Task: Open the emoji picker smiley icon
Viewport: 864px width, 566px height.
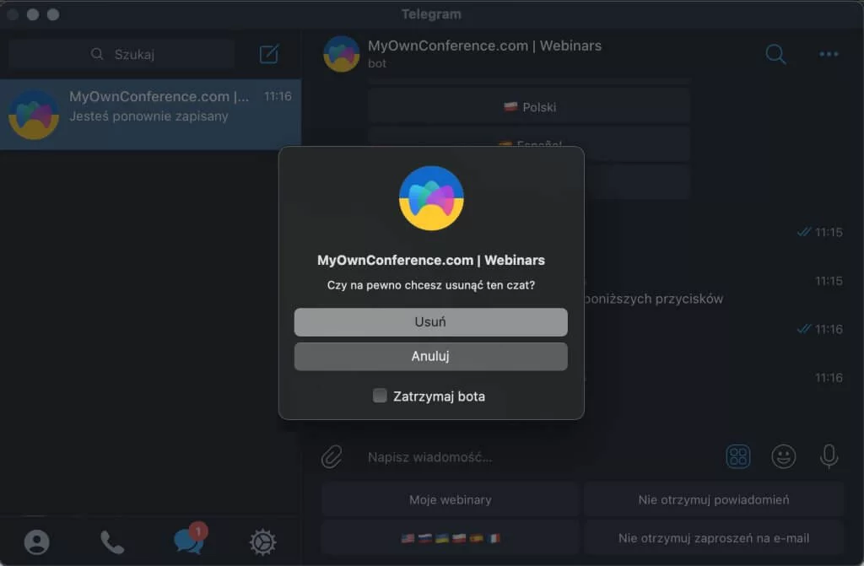Action: tap(783, 456)
